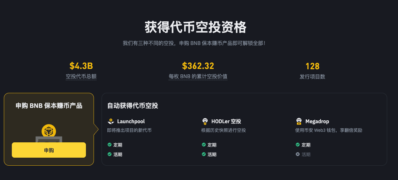The width and height of the screenshot is (398, 180).
Task: Click green check beside Launchpool 定期
Action: pyautogui.click(x=110, y=145)
